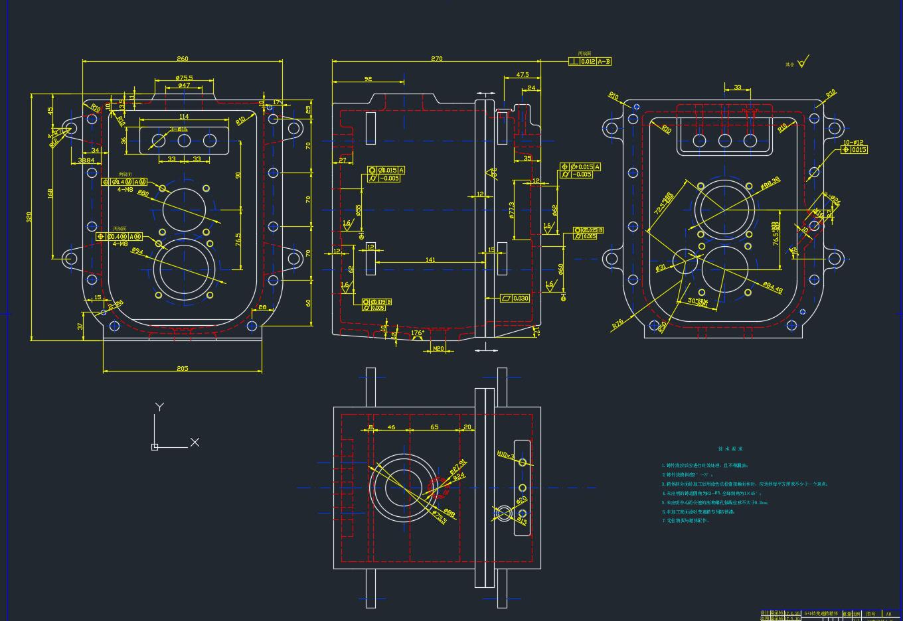This screenshot has height=621, width=903.
Task: Pick the 27 dimension text
Action: (x=343, y=160)
